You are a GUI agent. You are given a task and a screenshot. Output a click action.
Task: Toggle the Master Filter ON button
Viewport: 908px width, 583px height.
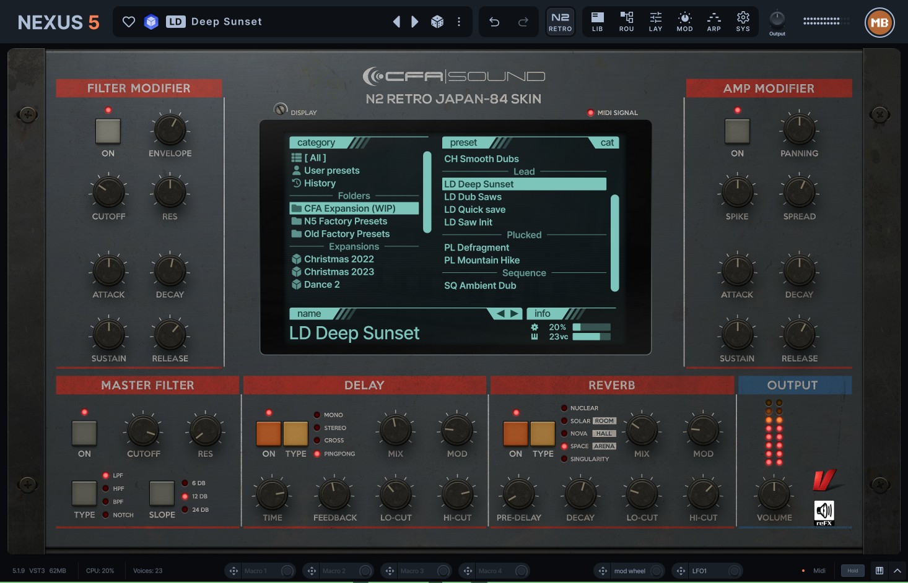(84, 433)
